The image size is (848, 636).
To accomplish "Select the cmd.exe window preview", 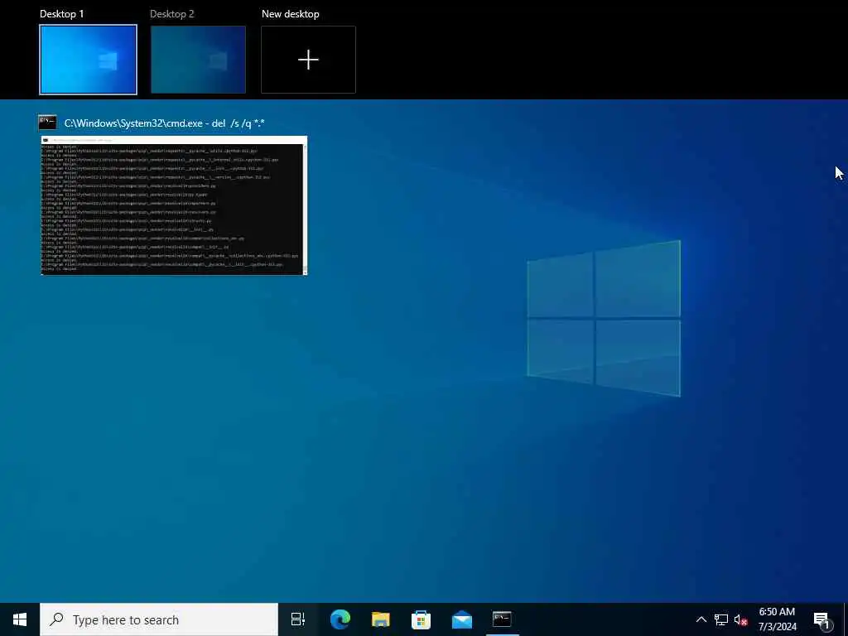I will click(174, 205).
